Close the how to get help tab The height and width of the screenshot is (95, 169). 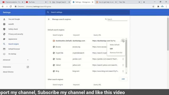tap(116, 2)
